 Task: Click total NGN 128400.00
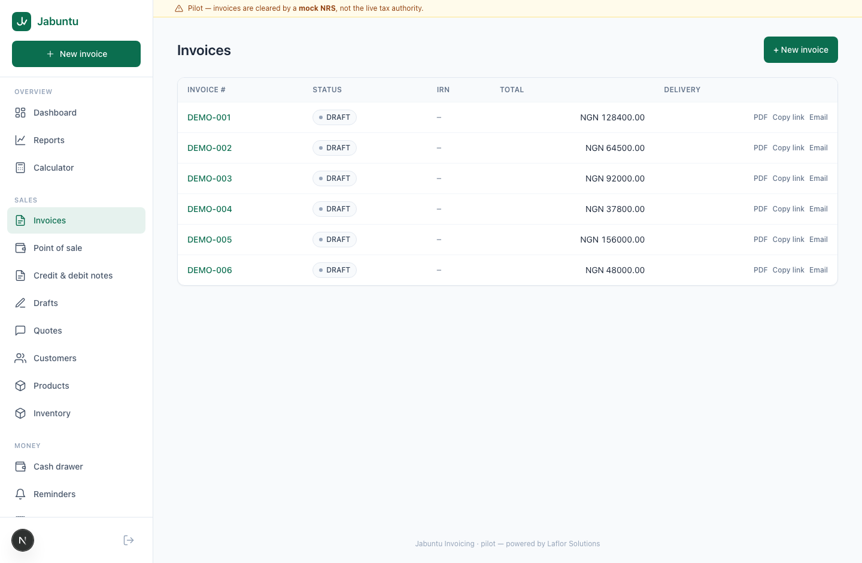coord(612,117)
